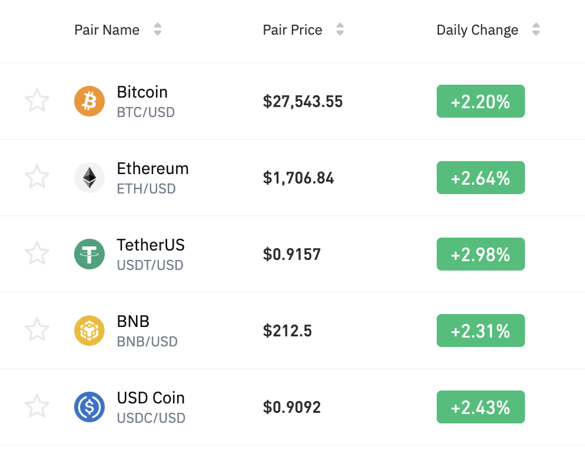The width and height of the screenshot is (585, 454).
Task: Click the Ethereum coin icon
Action: tap(89, 177)
